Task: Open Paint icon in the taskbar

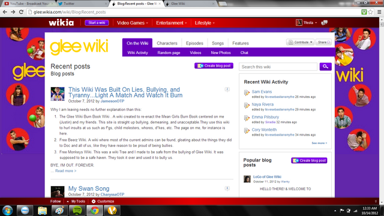Action: pyautogui.click(x=59, y=211)
